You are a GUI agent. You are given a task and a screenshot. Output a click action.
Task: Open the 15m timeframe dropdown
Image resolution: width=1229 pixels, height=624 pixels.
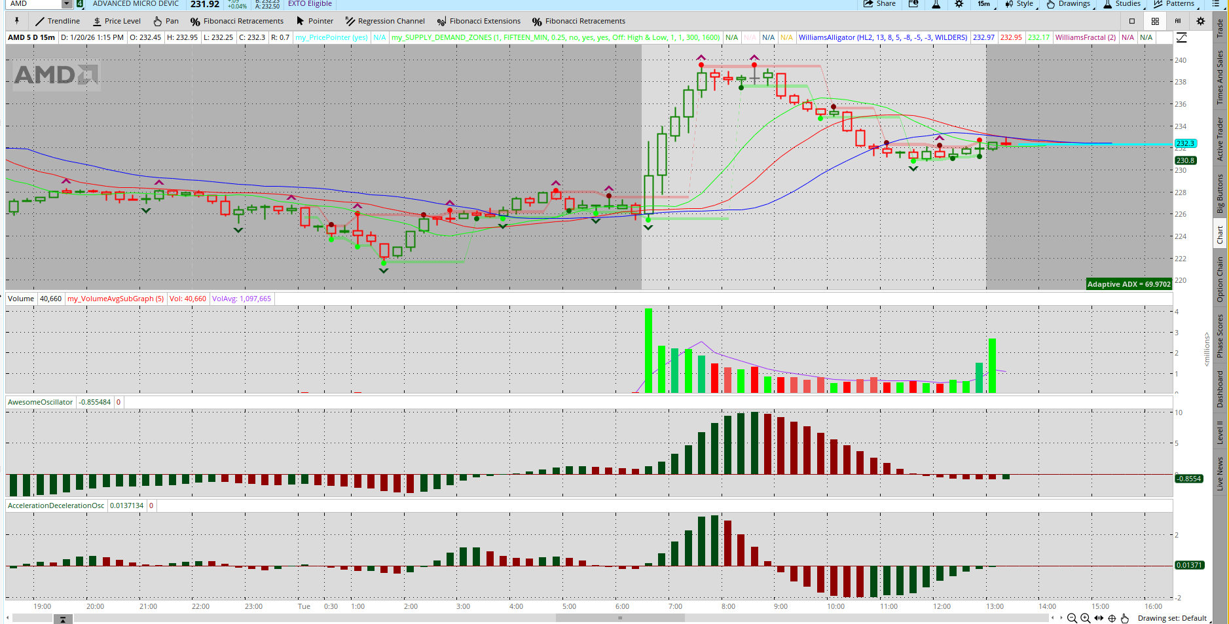[985, 4]
